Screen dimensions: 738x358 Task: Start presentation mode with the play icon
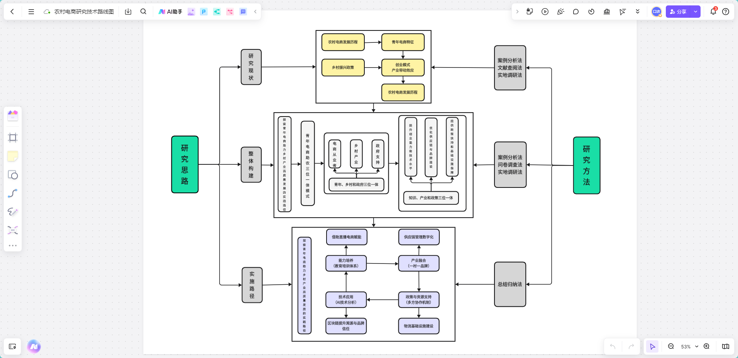pyautogui.click(x=545, y=12)
